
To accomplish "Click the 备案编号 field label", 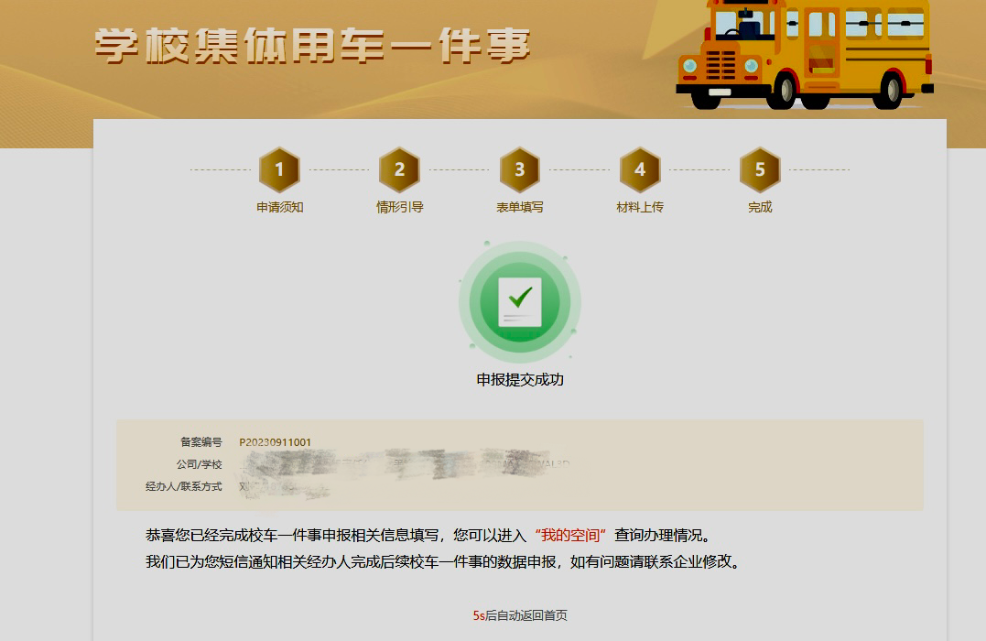I will pos(200,442).
